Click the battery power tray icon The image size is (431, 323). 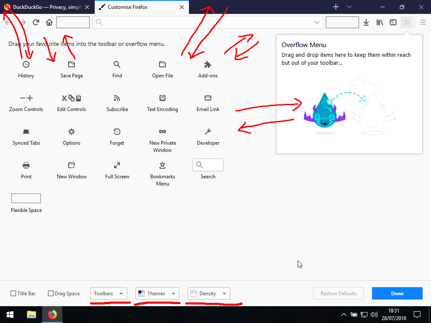pyautogui.click(x=354, y=315)
